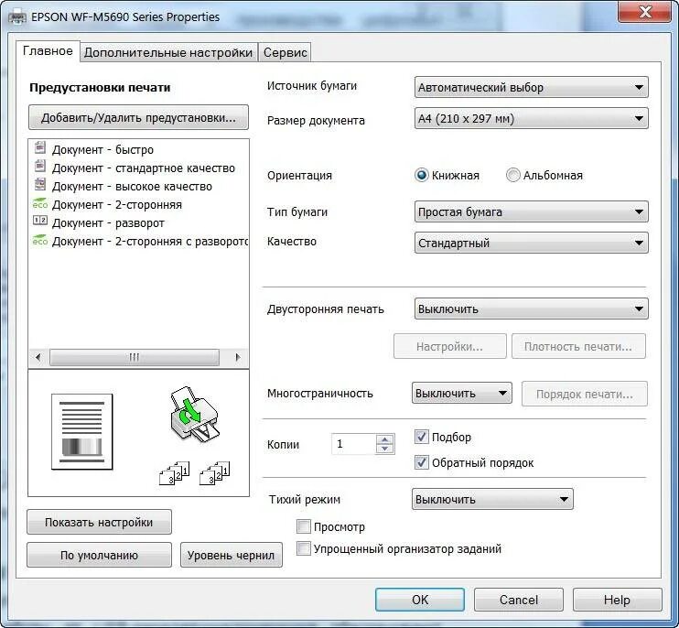679x628 pixels.
Task: Click the left collated pages stack icon
Action: pyautogui.click(x=175, y=473)
